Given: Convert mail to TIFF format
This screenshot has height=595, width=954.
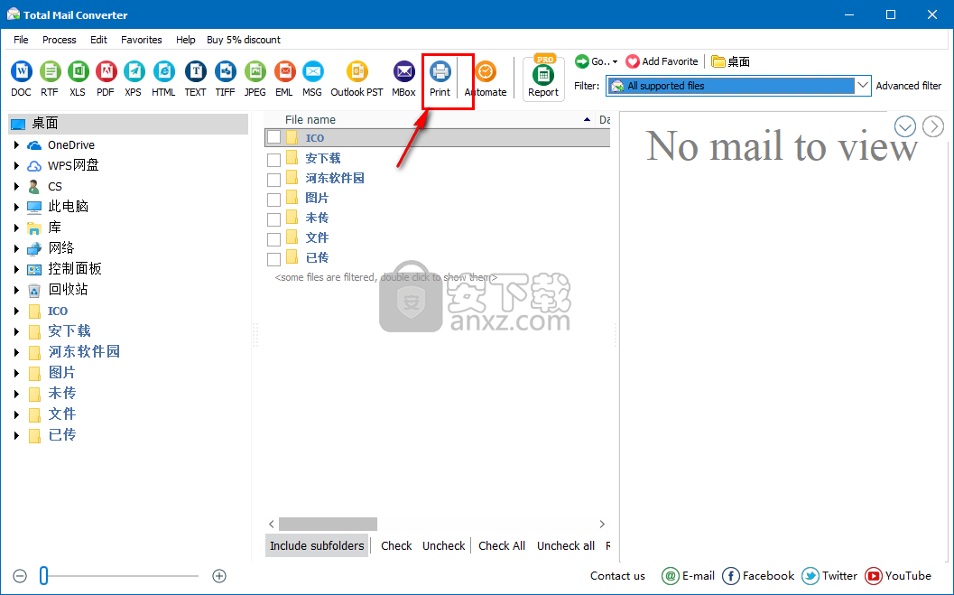Looking at the screenshot, I should pos(225,79).
